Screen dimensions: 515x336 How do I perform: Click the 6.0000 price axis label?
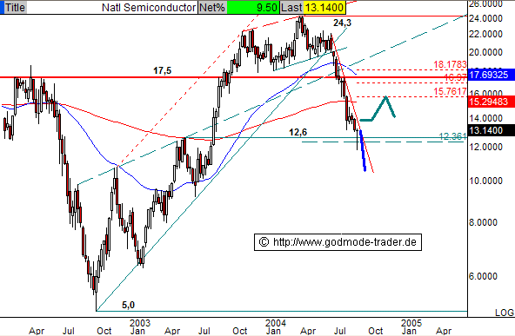tap(483, 276)
